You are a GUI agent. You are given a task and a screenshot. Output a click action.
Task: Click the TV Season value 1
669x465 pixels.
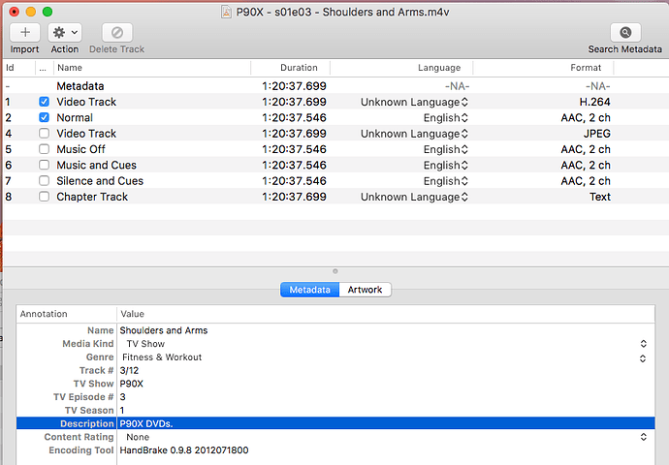coord(122,410)
